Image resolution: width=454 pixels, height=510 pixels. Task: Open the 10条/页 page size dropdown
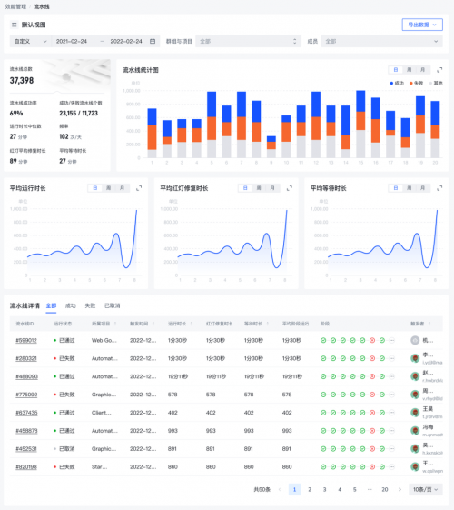[x=426, y=489]
